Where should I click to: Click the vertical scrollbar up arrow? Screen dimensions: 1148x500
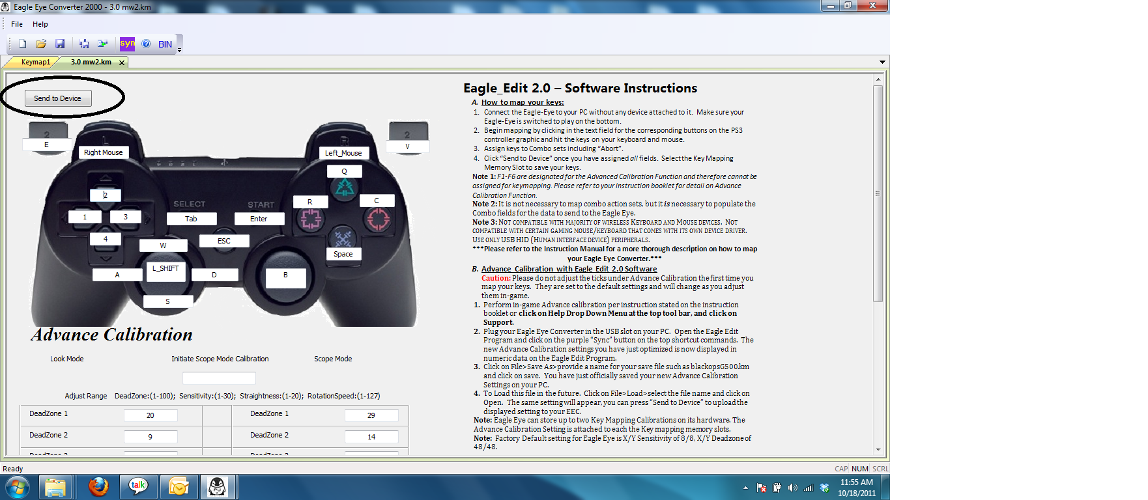(x=878, y=79)
